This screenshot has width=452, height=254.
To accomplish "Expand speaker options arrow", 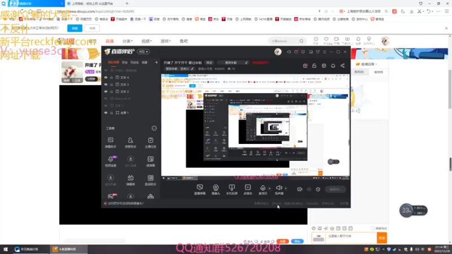I will 286,189.
